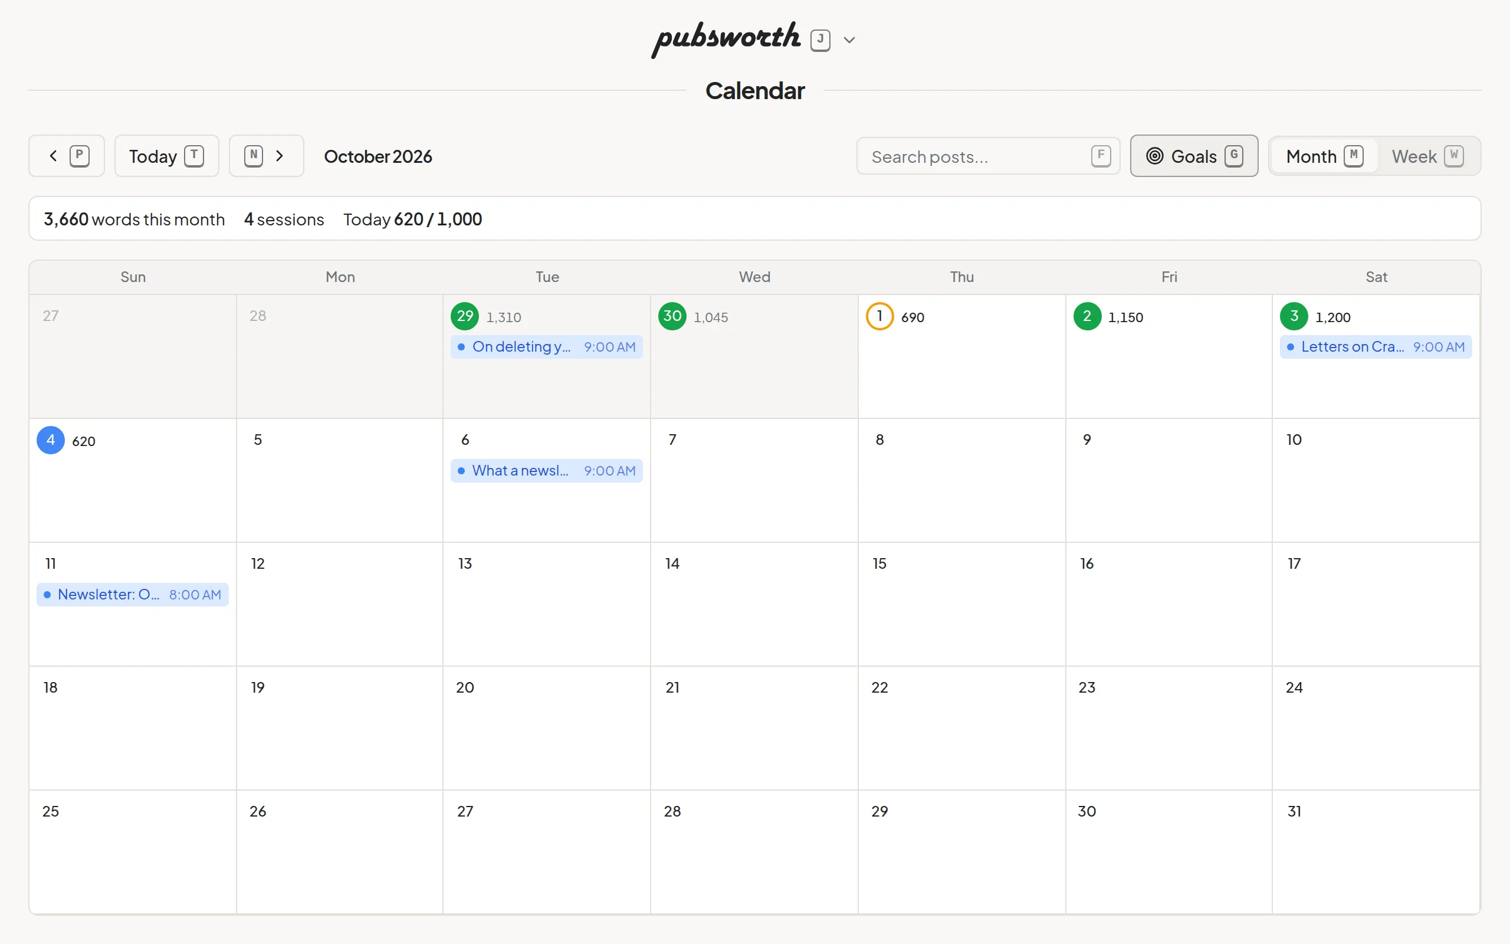Select the last-row Wednesday 28 day cell
This screenshot has width=1510, height=944.
754,851
